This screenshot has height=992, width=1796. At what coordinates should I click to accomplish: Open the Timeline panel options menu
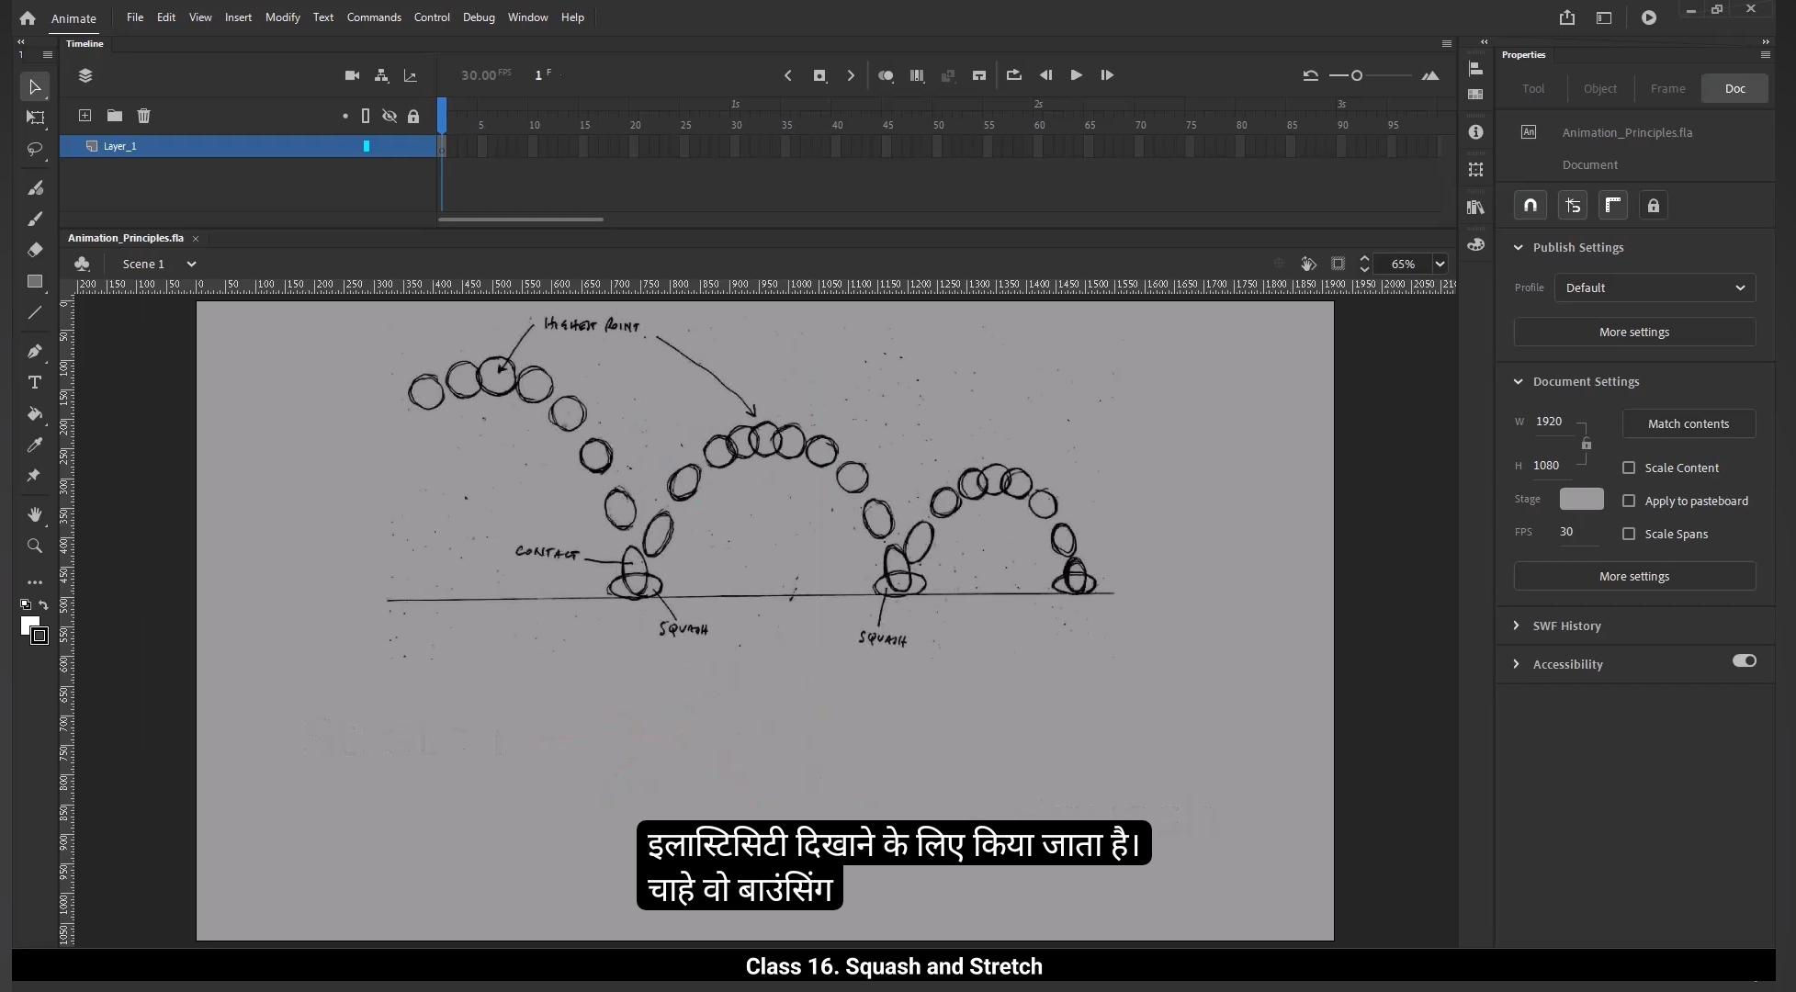pyautogui.click(x=1446, y=43)
